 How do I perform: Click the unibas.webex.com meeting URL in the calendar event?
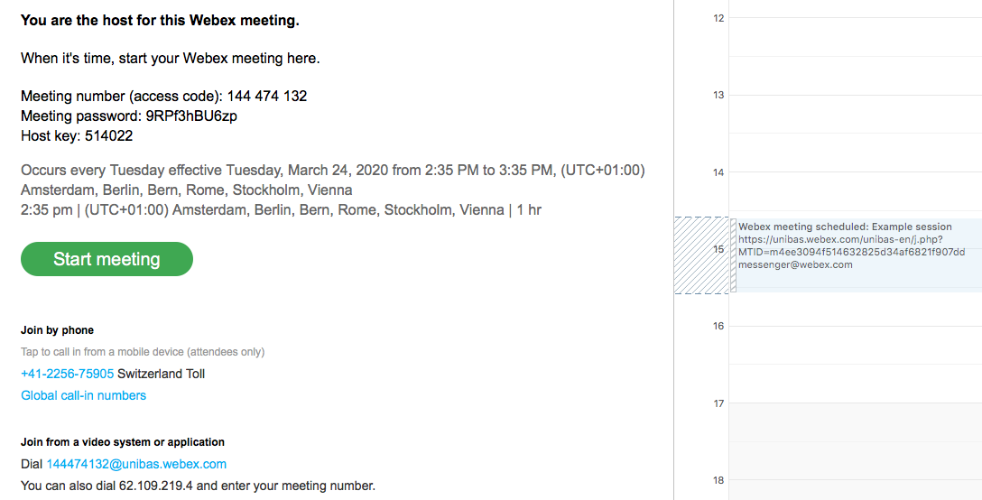[x=839, y=239]
